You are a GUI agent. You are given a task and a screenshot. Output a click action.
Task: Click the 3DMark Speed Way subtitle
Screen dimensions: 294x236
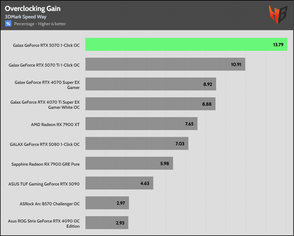(25, 17)
